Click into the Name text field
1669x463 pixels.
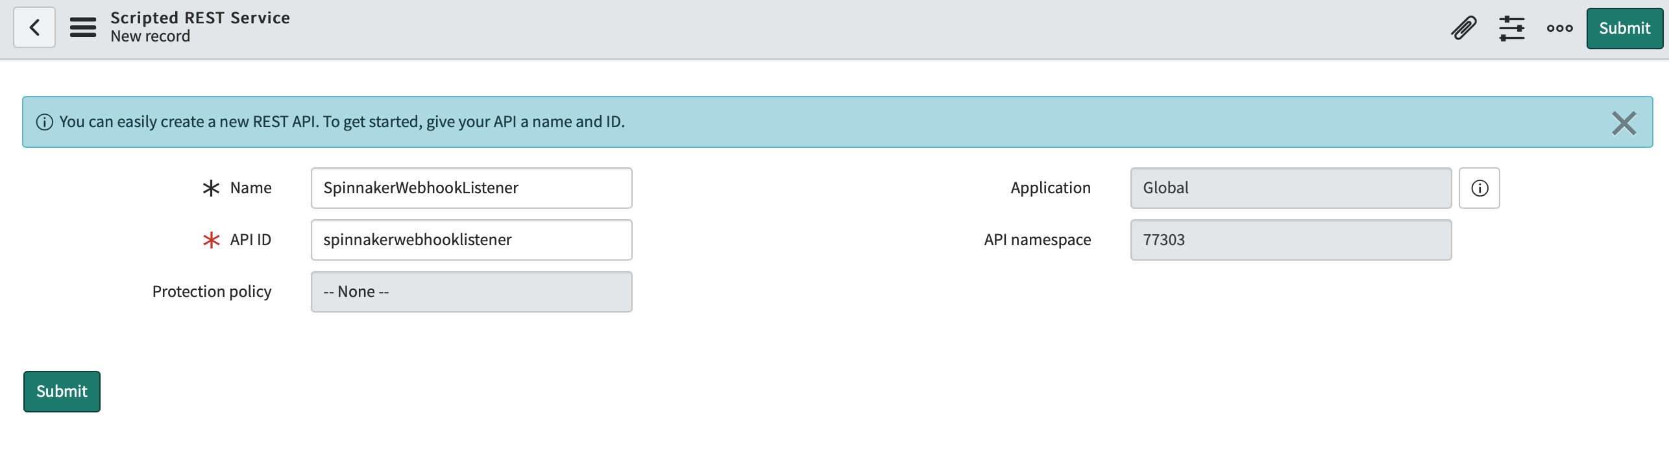click(471, 188)
